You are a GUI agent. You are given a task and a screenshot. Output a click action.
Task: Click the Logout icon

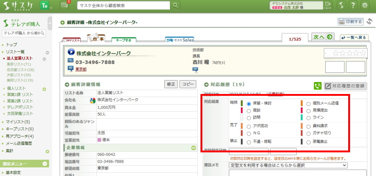tap(327, 5)
